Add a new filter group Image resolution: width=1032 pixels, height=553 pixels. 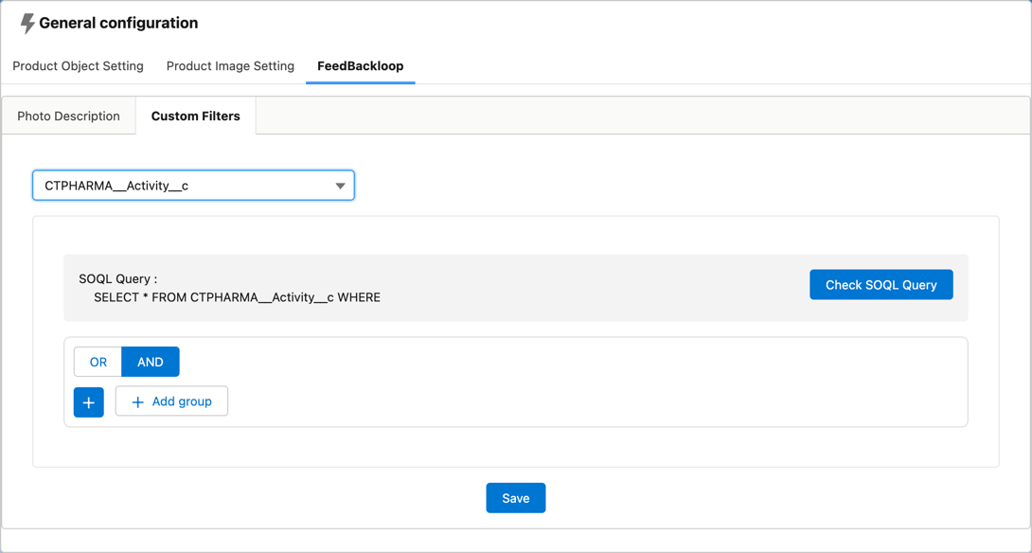point(171,401)
